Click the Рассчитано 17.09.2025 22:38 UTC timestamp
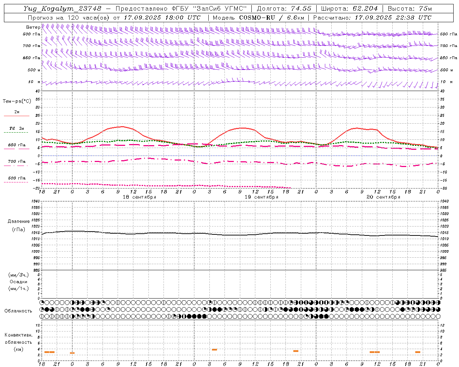This screenshot has width=459, height=367. [372, 18]
